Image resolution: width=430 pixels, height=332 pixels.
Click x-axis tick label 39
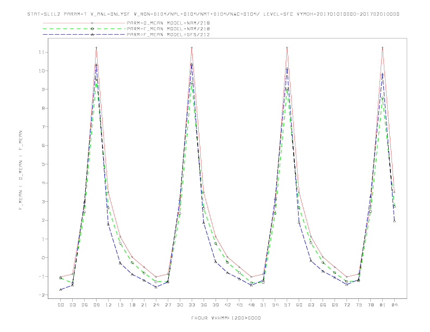(x=216, y=305)
